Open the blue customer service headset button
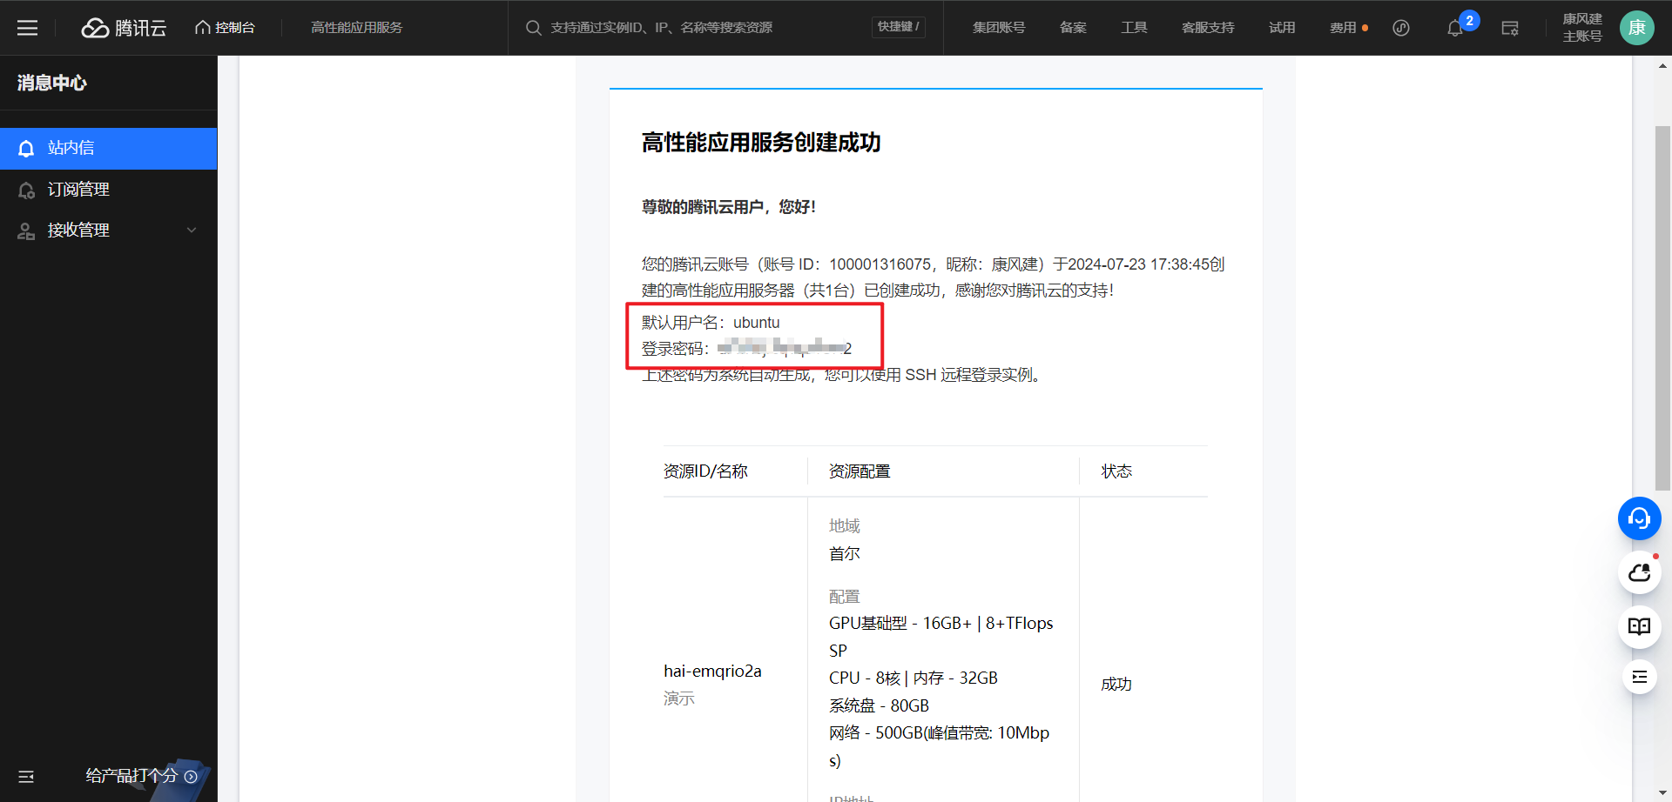The height and width of the screenshot is (802, 1672). coord(1640,518)
